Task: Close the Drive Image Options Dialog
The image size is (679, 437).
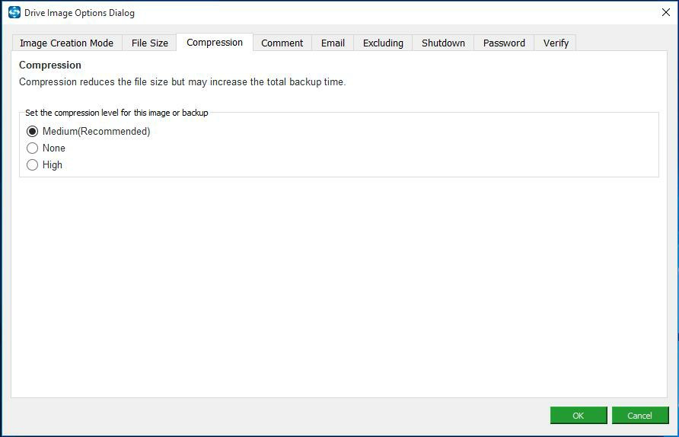Action: click(665, 12)
